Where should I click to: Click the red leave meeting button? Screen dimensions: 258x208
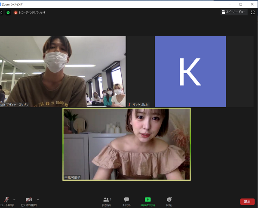pos(247,201)
